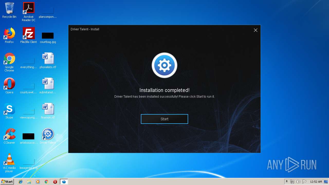The height and width of the screenshot is (185, 329).
Task: Launch Opera from the desktop
Action: click(x=9, y=86)
